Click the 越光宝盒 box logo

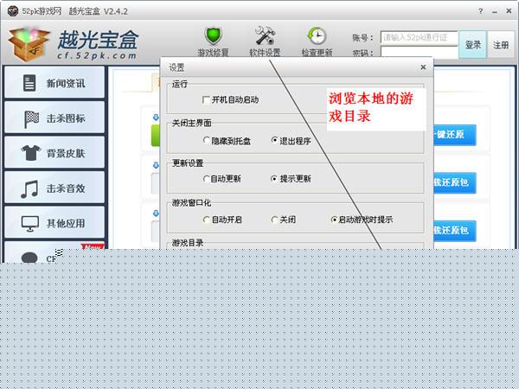pos(29,44)
